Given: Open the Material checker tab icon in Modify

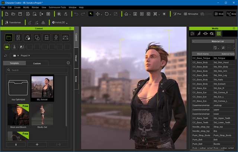Looking at the screenshot, I should pos(219,33).
